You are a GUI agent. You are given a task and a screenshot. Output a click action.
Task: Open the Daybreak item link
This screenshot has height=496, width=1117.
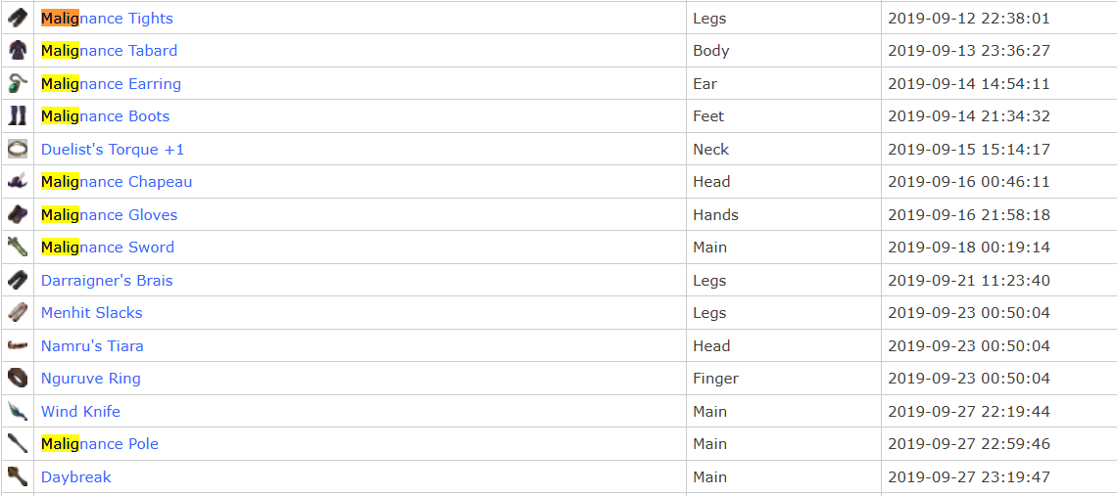(76, 476)
